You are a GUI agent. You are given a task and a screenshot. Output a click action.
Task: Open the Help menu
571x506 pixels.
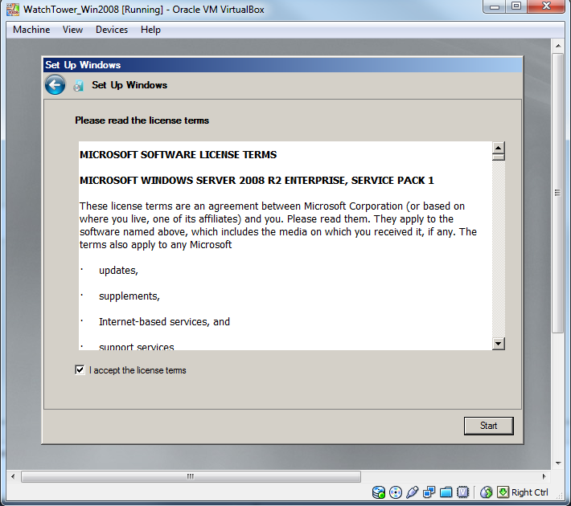[150, 30]
